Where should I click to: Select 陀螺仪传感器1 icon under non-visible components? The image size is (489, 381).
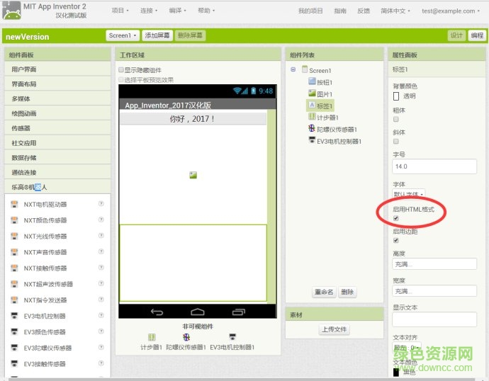pos(186,337)
